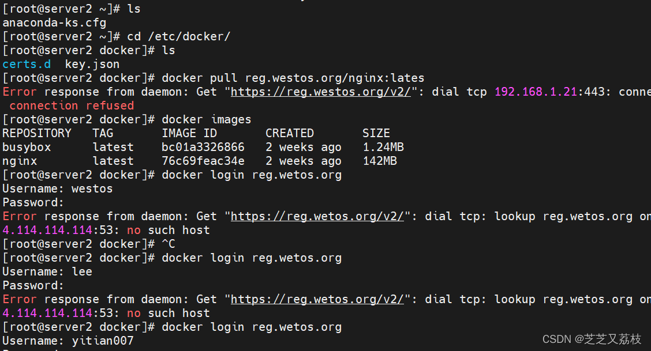Select the nginx repository name in images list
Screen dimensions: 651x351
click(20, 161)
